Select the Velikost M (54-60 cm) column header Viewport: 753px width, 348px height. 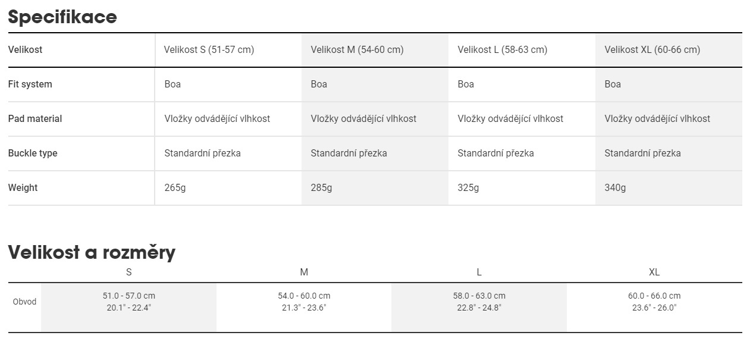[357, 50]
